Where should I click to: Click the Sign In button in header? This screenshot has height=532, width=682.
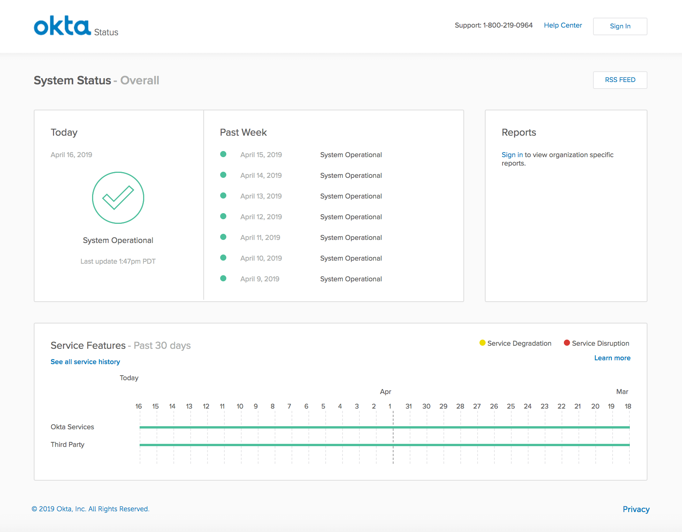tap(620, 26)
